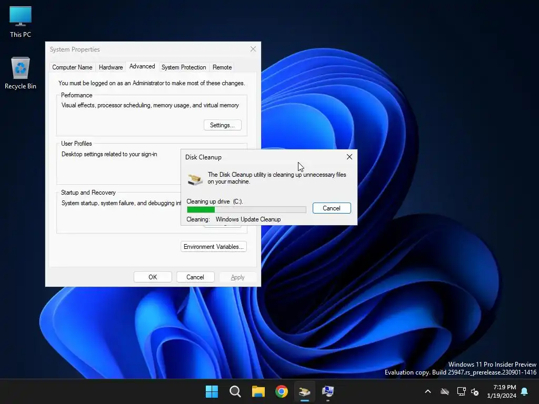Switch to the Hardware tab
539x404 pixels.
point(111,67)
